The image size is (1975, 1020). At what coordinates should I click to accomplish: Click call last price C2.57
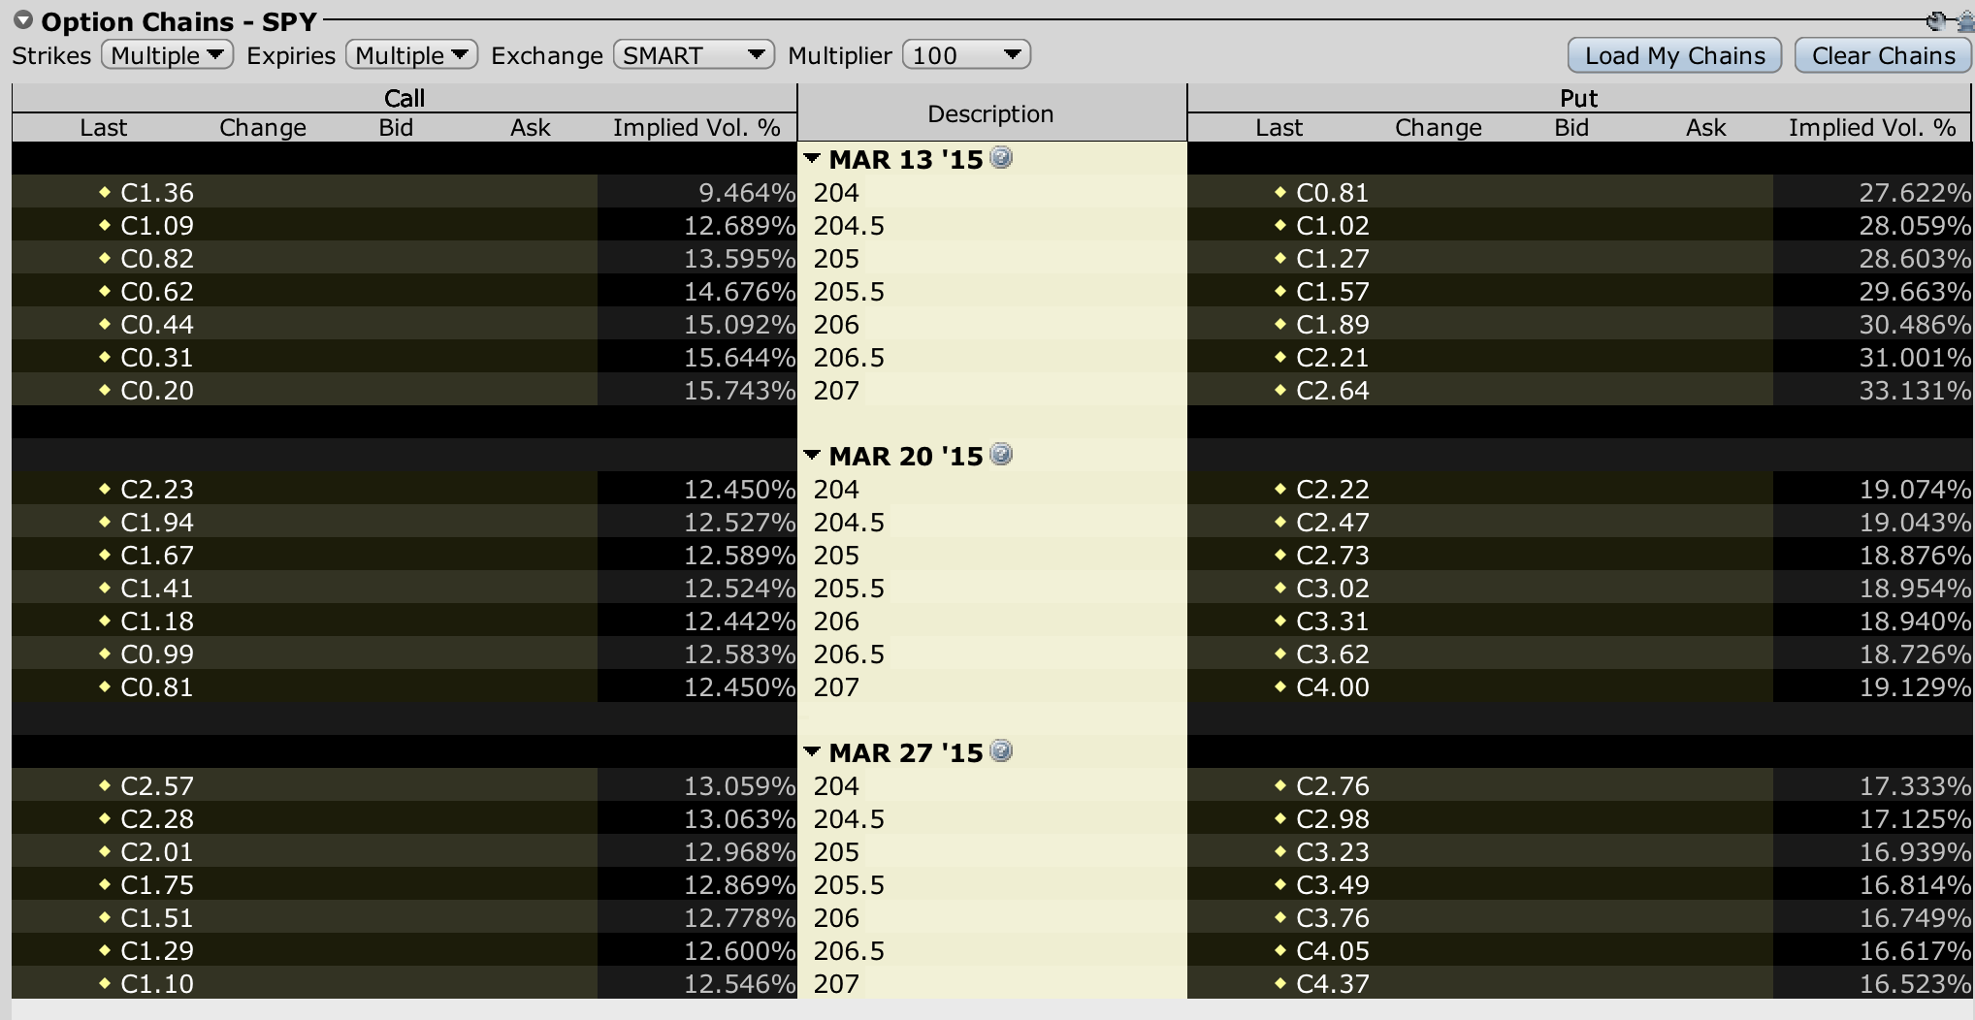[x=157, y=786]
